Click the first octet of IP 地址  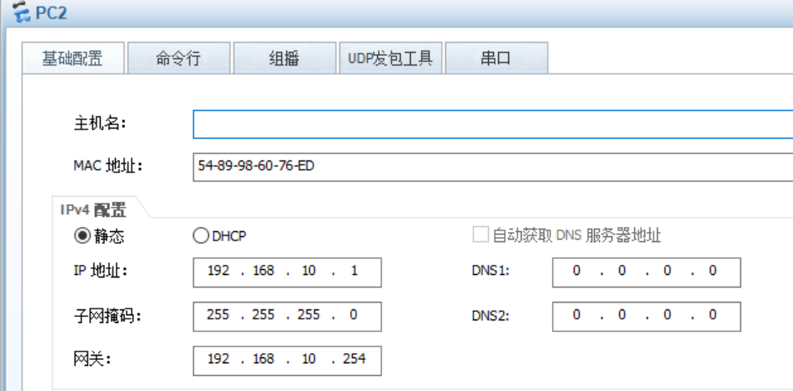click(x=218, y=272)
